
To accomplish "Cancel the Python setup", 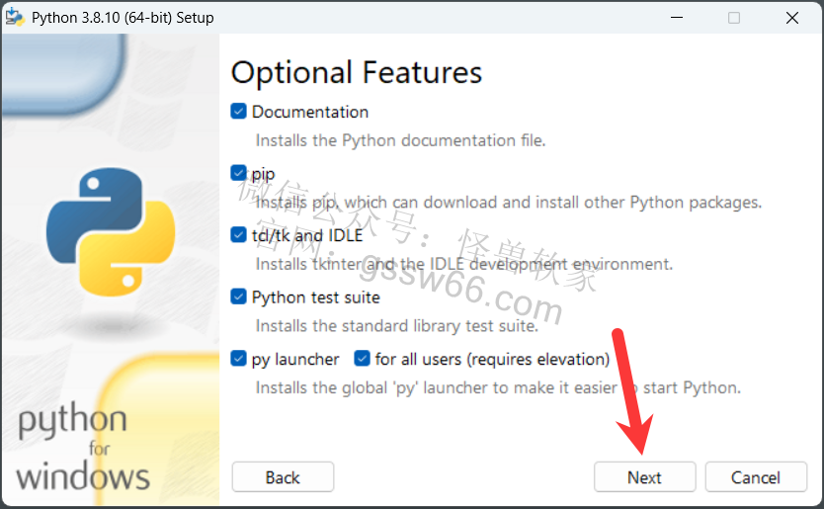I will coord(756,477).
